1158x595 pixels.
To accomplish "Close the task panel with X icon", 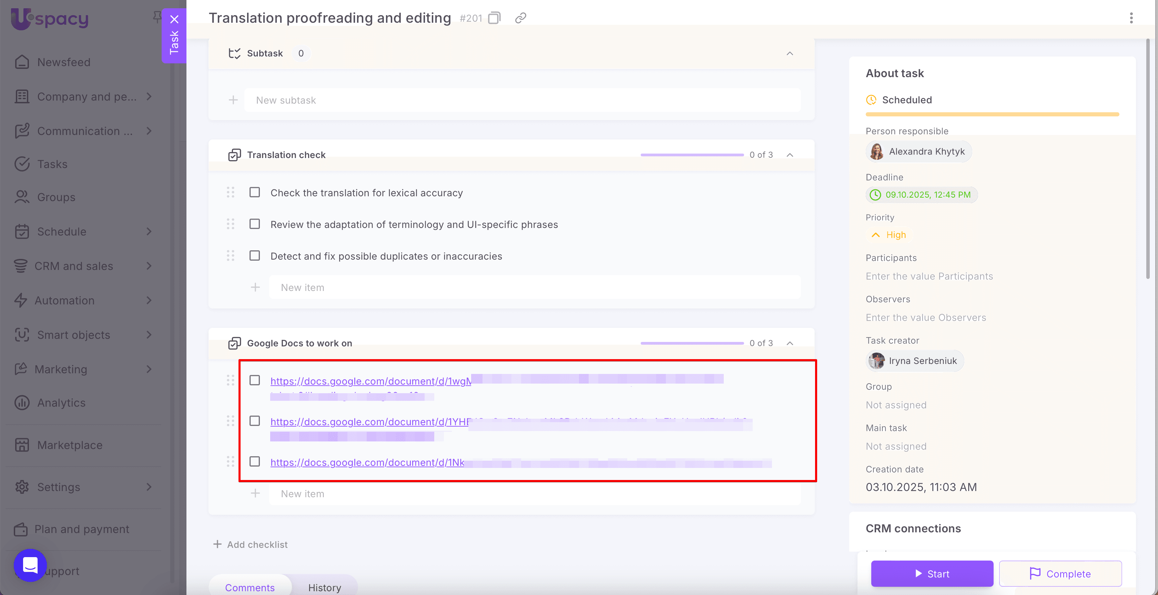I will [174, 19].
